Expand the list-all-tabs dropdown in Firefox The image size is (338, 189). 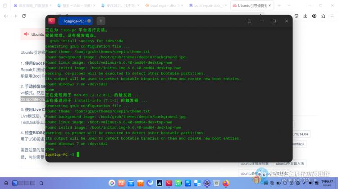pos(289,5)
